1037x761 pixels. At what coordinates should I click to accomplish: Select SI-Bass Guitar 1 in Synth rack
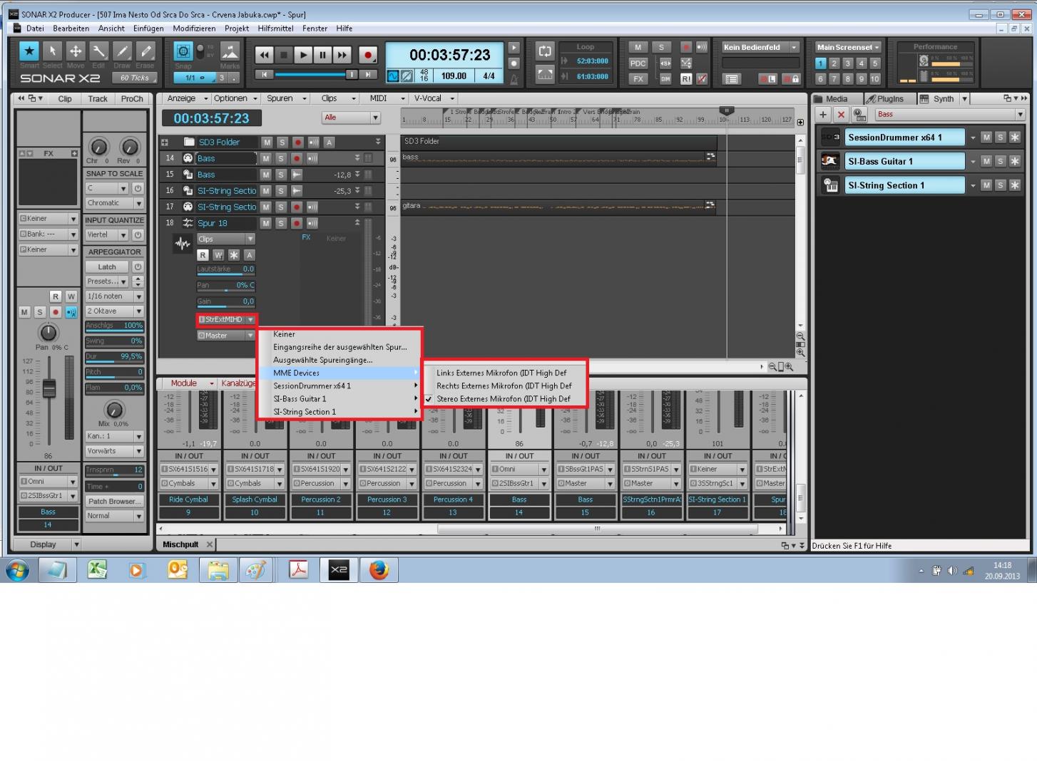(904, 162)
